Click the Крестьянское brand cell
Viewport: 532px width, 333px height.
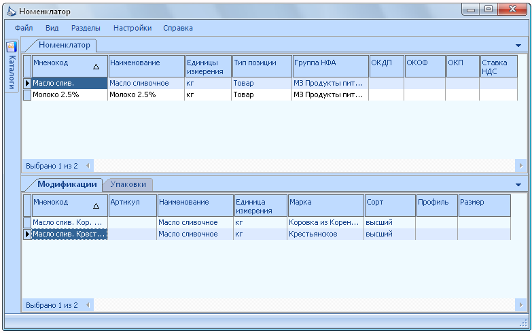point(325,234)
